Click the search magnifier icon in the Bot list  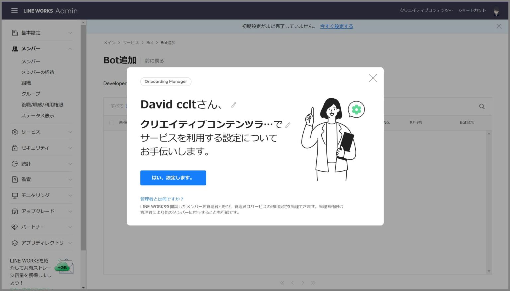pos(481,106)
